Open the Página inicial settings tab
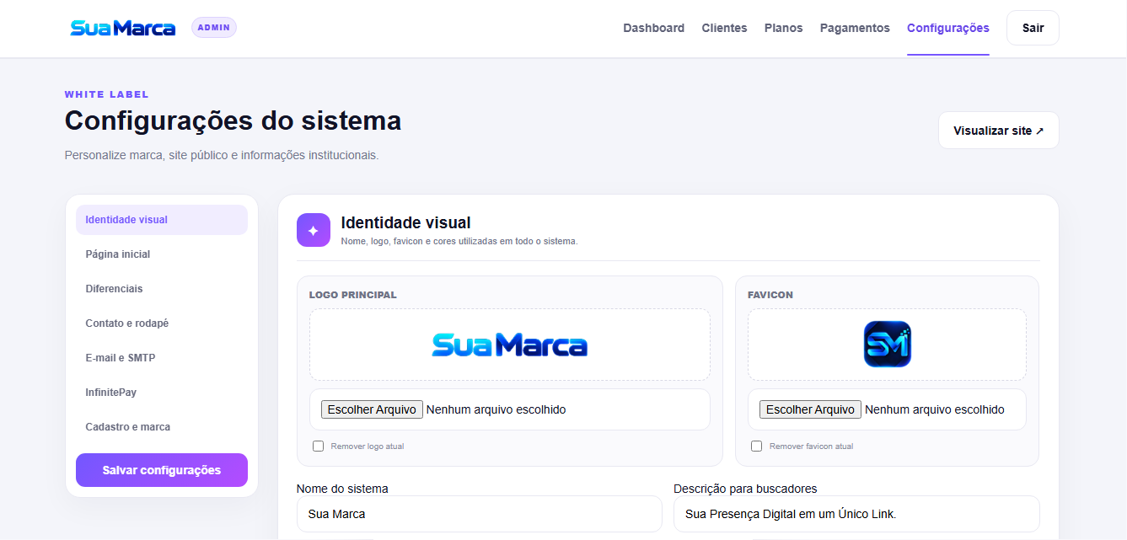Image resolution: width=1127 pixels, height=540 pixels. point(162,254)
